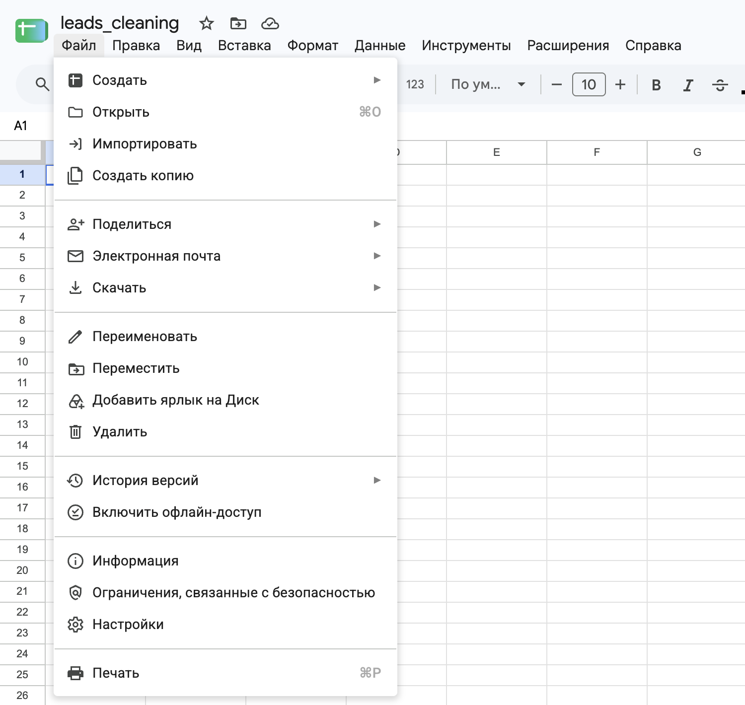Expand the Скачать submenu
This screenshot has height=705, width=745.
point(225,288)
